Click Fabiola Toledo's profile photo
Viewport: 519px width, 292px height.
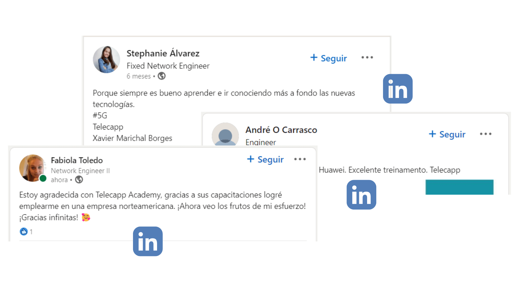(32, 168)
